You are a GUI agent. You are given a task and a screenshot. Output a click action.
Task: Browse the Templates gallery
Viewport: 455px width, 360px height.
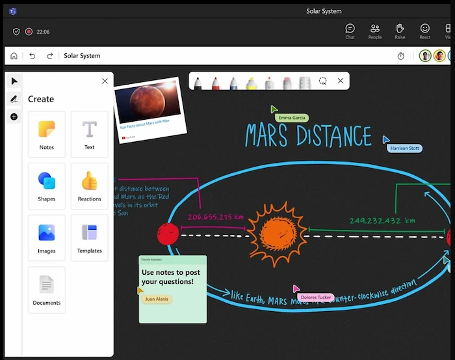[x=90, y=238]
